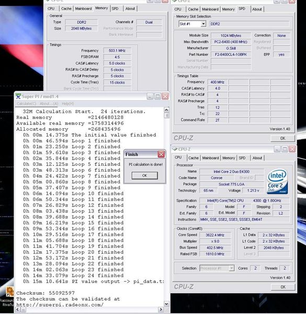Open Cache tab in bottom CPU-Z window

click(194, 158)
